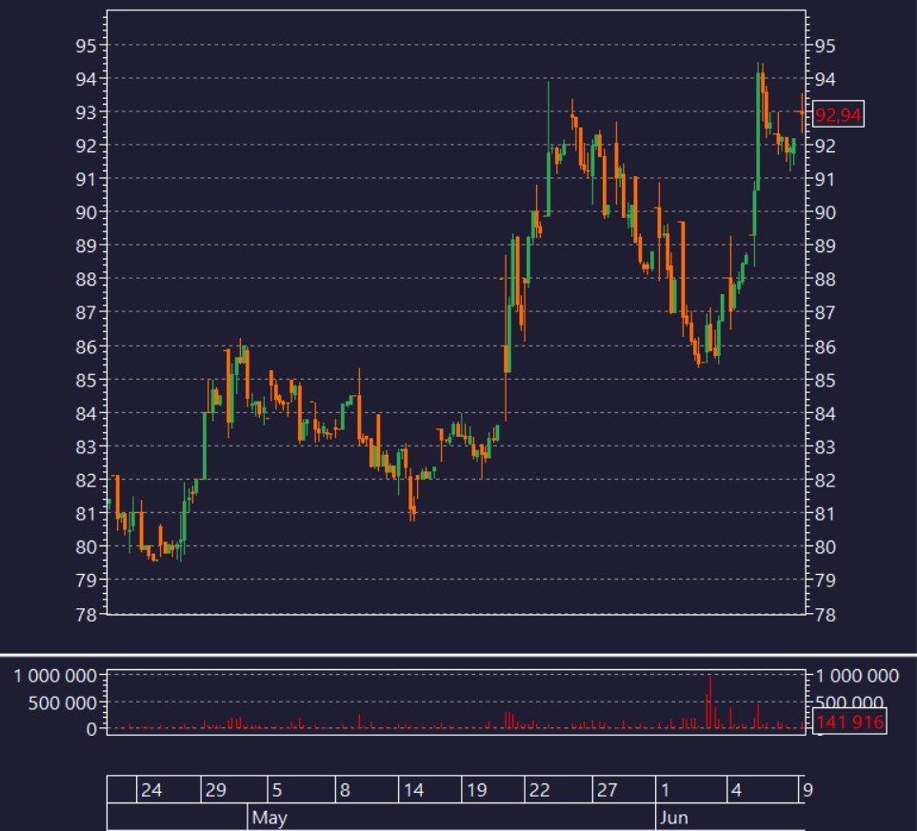Image resolution: width=917 pixels, height=831 pixels.
Task: Click the 92 label on right price axis
Action: 825,146
